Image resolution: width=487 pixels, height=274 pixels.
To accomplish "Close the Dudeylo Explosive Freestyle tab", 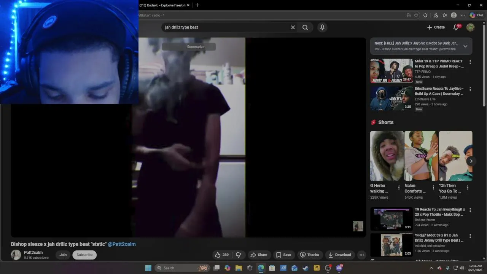I will [188, 5].
